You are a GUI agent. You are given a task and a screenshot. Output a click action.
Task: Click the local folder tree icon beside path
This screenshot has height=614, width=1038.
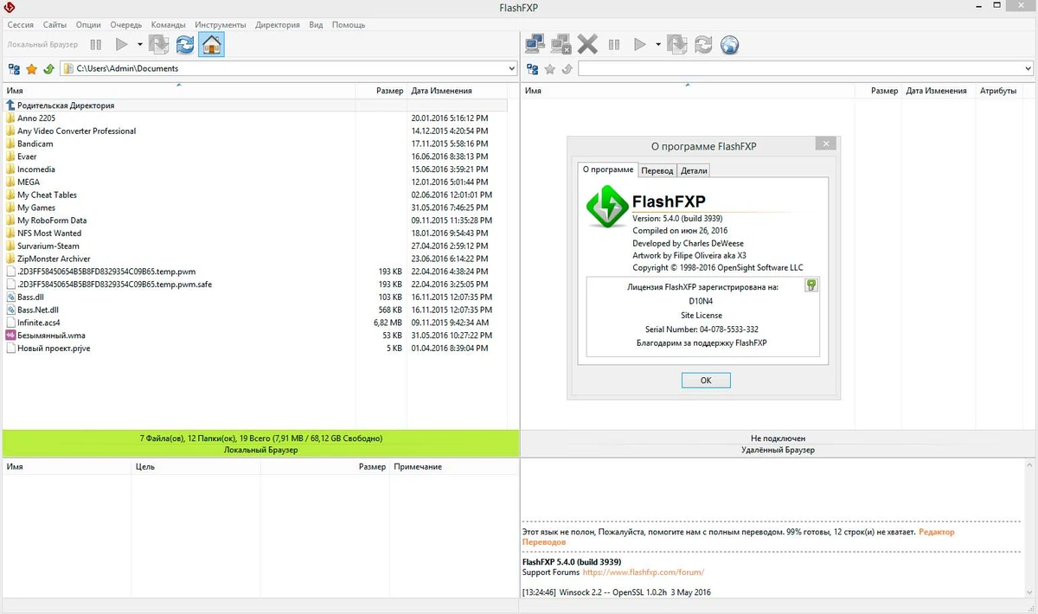14,68
